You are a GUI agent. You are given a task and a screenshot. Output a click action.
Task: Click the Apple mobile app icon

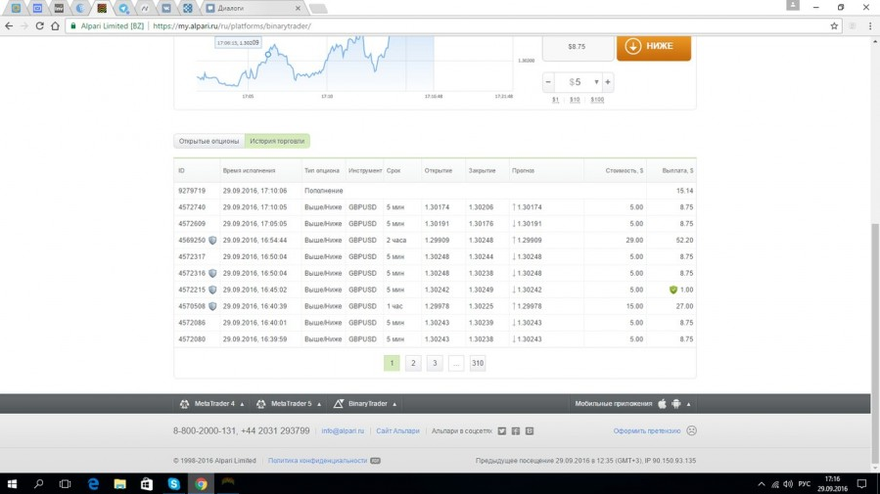(x=662, y=403)
